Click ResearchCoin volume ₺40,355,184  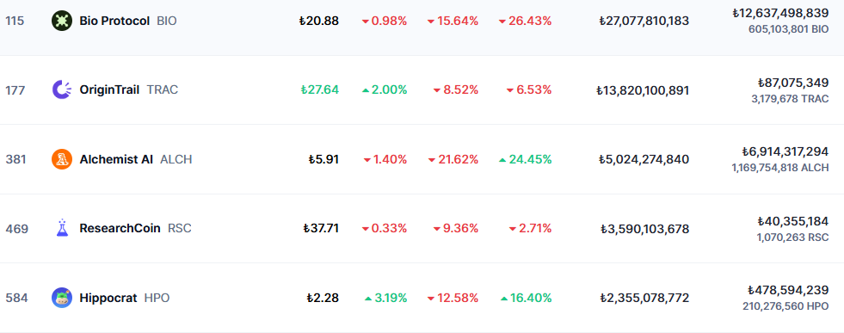793,221
